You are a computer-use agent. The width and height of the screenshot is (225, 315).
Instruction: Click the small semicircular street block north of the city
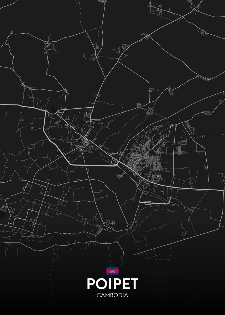pyautogui.click(x=139, y=106)
